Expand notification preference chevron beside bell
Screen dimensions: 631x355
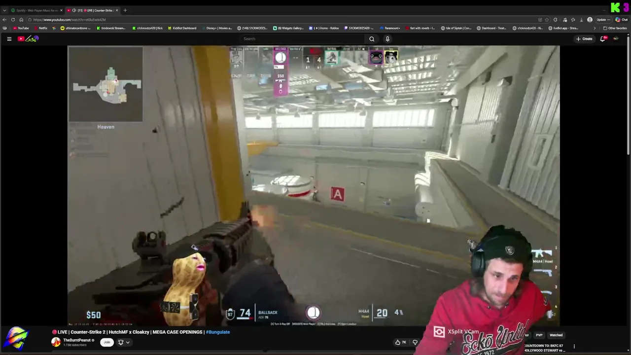tap(128, 342)
